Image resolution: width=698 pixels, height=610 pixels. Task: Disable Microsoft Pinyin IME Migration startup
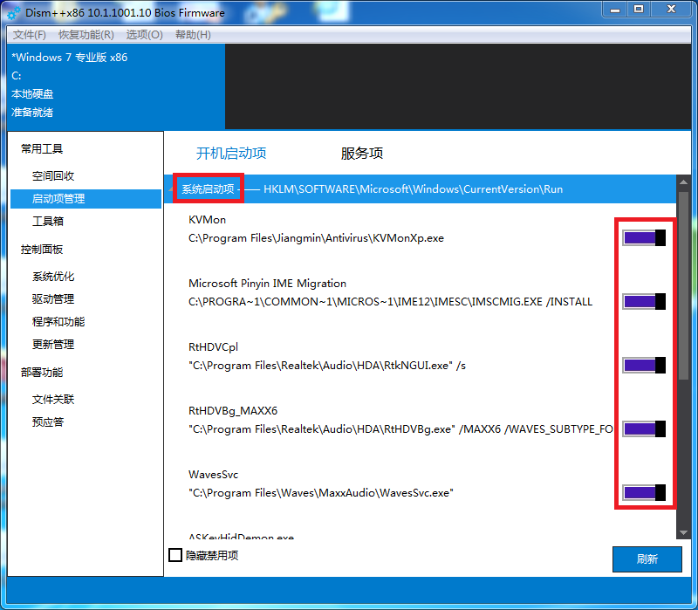(644, 301)
